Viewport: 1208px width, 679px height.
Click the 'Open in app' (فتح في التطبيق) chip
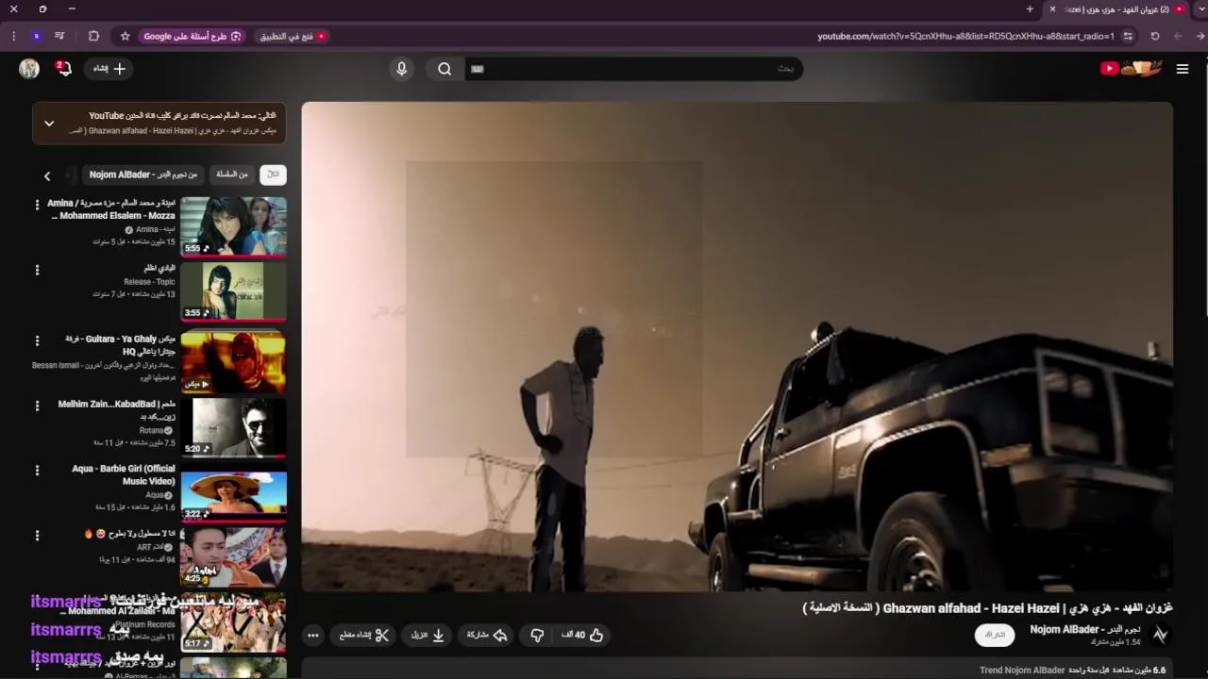pos(293,36)
